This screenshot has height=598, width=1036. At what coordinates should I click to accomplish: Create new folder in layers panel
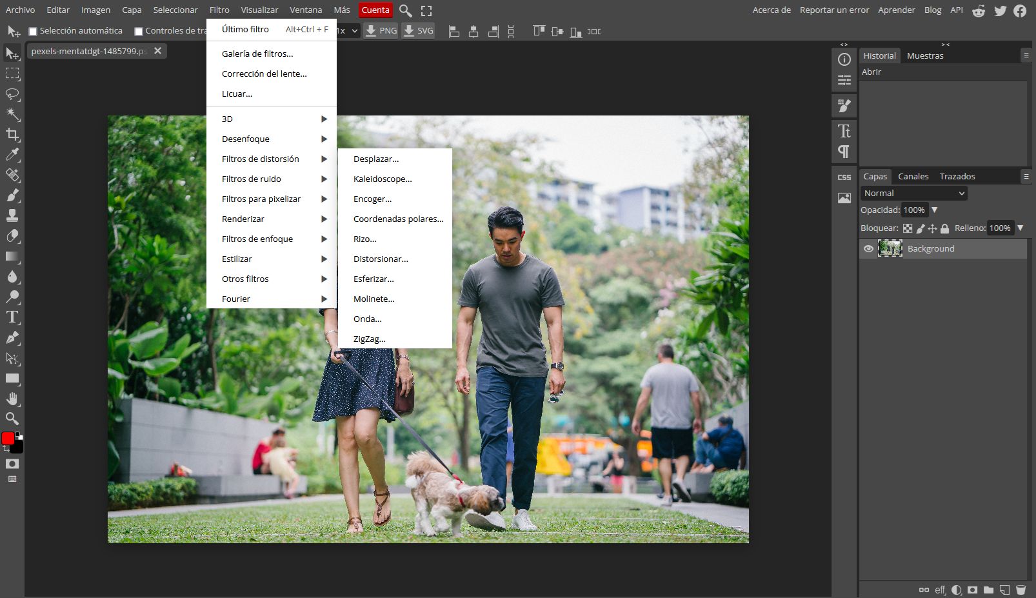click(x=988, y=590)
